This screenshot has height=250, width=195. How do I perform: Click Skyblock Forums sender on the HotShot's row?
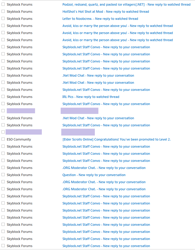click(x=19, y=12)
